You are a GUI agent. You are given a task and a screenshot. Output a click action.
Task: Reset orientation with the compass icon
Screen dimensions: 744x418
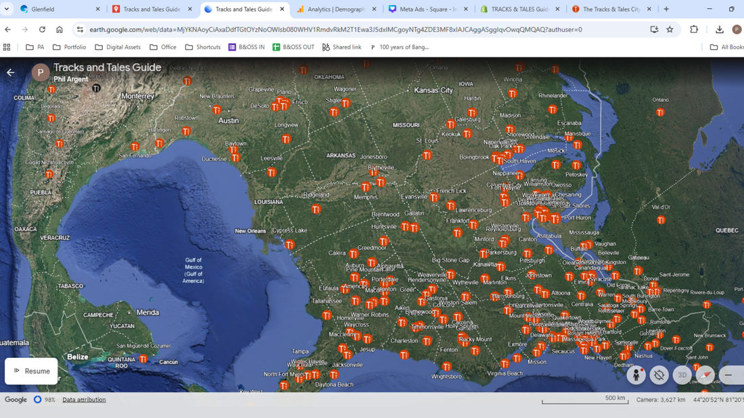pyautogui.click(x=705, y=375)
